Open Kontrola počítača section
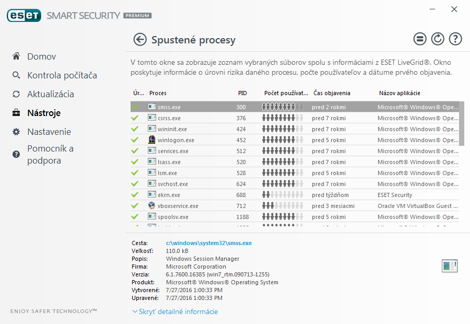The height and width of the screenshot is (324, 470). pyautogui.click(x=62, y=75)
